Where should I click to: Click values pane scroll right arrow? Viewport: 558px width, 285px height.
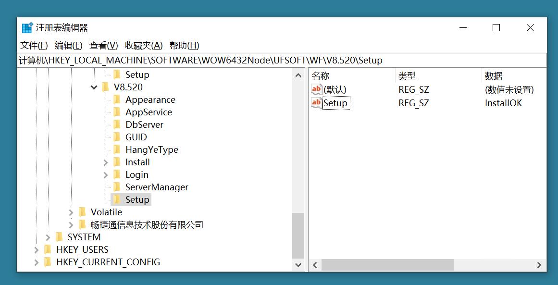click(539, 265)
